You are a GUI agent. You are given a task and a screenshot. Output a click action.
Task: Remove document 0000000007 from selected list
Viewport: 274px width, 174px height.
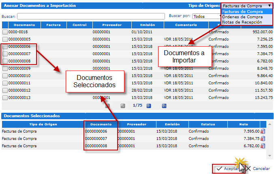263,138
